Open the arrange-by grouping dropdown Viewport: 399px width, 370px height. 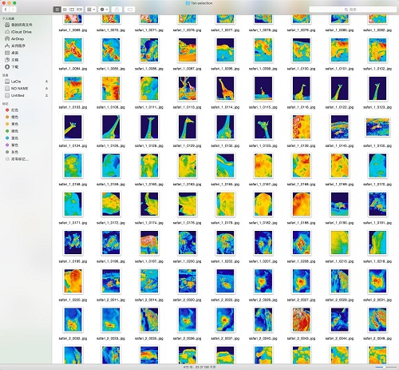pos(91,10)
